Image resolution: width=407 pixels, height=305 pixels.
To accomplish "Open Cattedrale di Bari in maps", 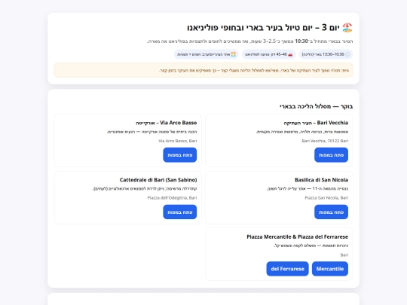I will [x=179, y=212].
